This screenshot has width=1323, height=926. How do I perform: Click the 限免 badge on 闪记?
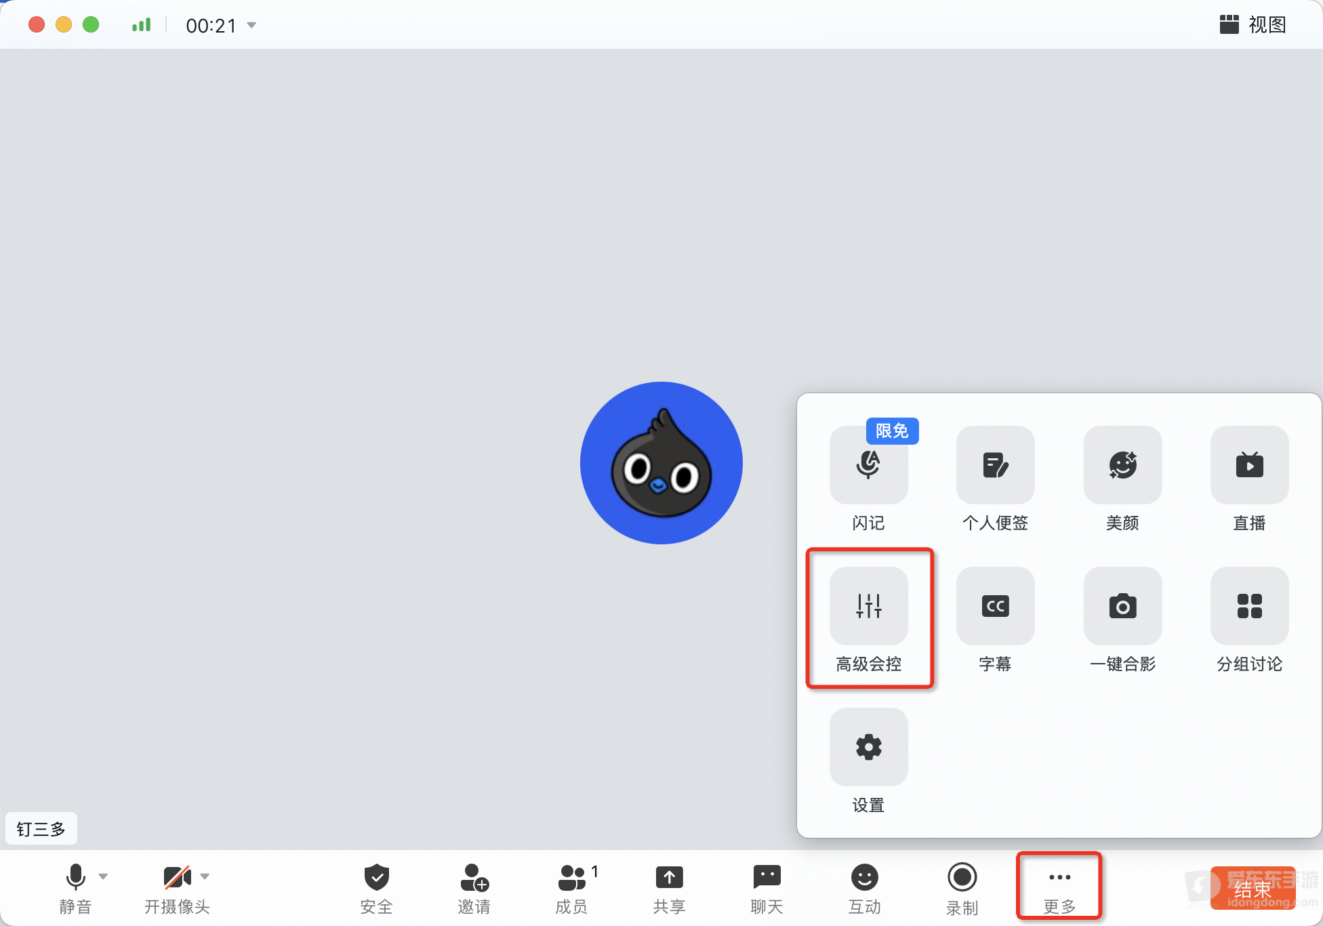[x=892, y=431]
